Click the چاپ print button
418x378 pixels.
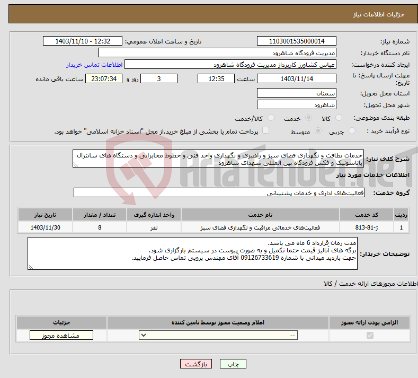[233, 364]
